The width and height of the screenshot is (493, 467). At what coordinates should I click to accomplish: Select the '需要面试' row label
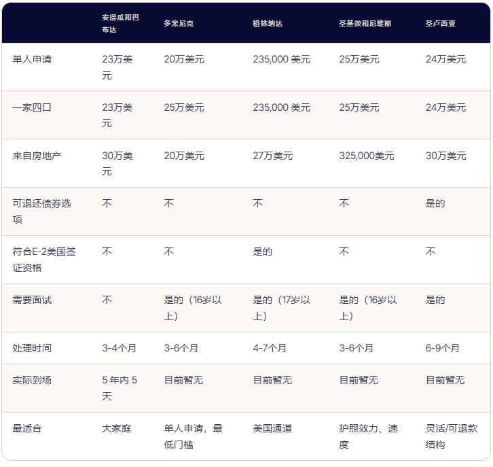[32, 300]
